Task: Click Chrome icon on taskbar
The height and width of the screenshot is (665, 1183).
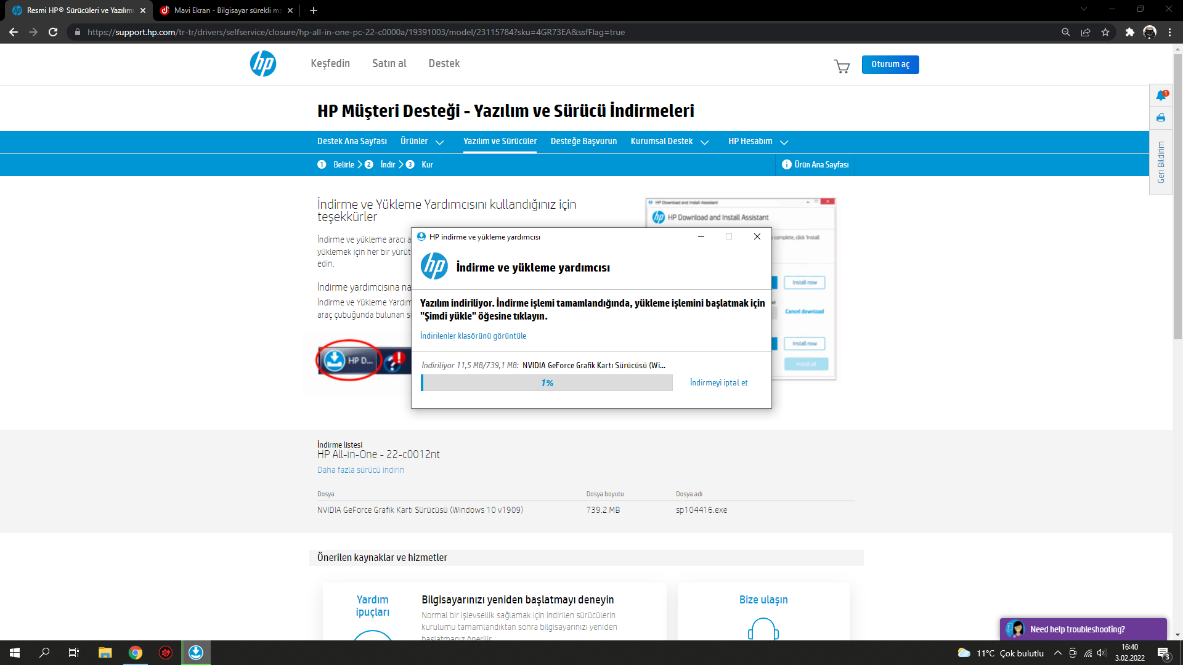Action: coord(136,653)
